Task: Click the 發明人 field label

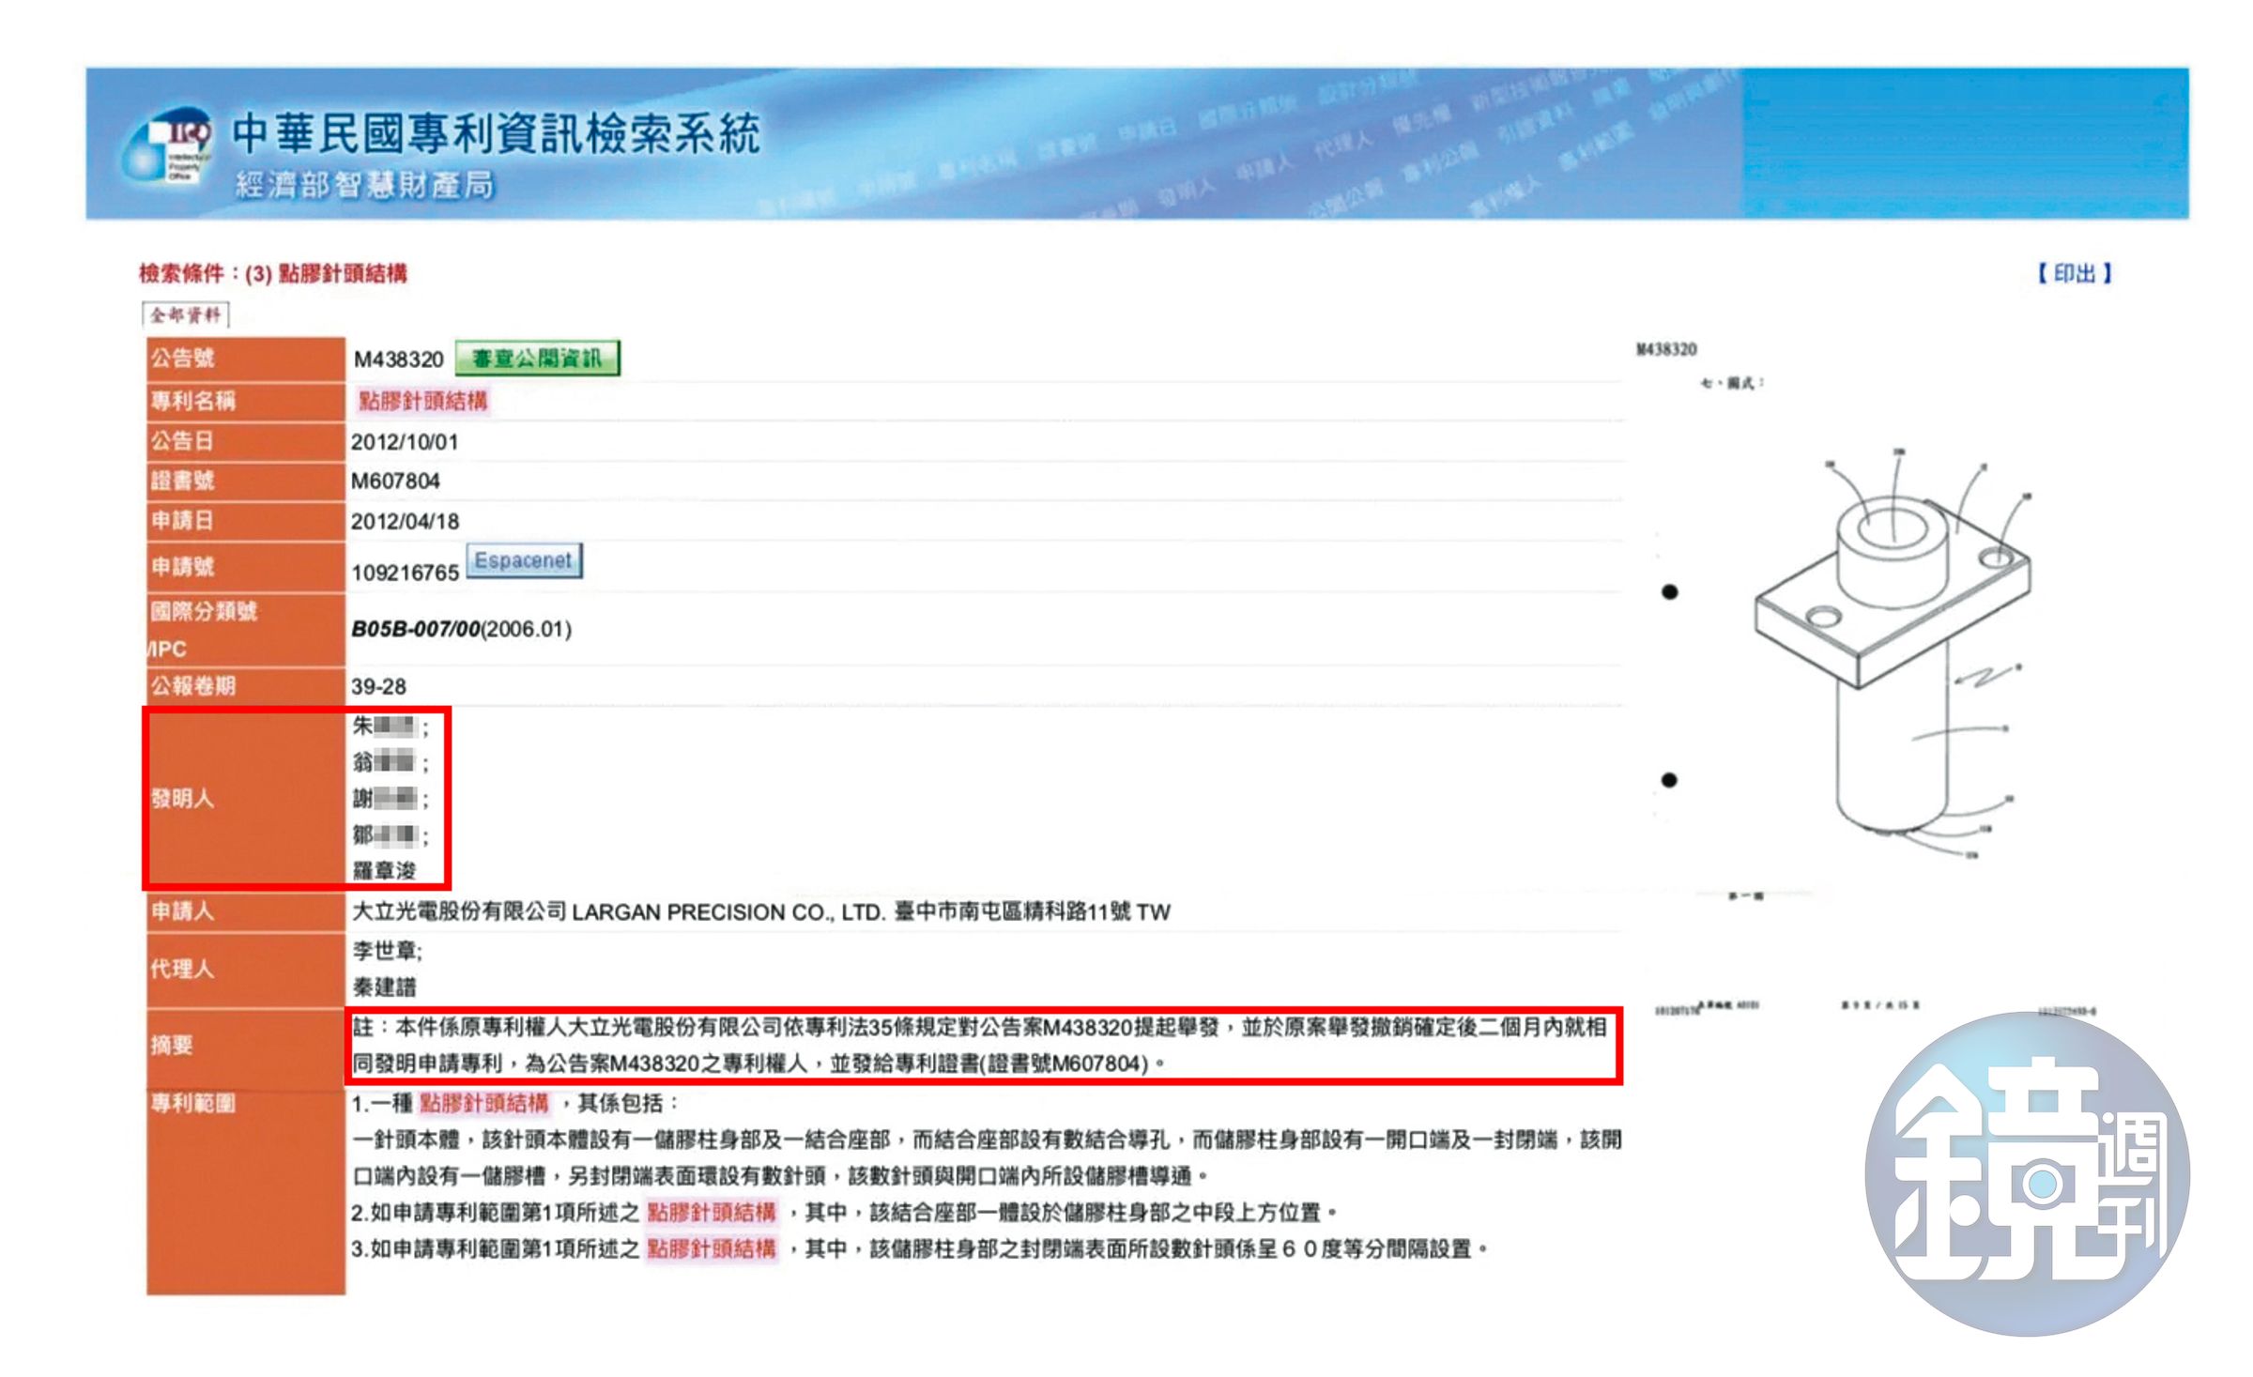Action: [x=182, y=799]
